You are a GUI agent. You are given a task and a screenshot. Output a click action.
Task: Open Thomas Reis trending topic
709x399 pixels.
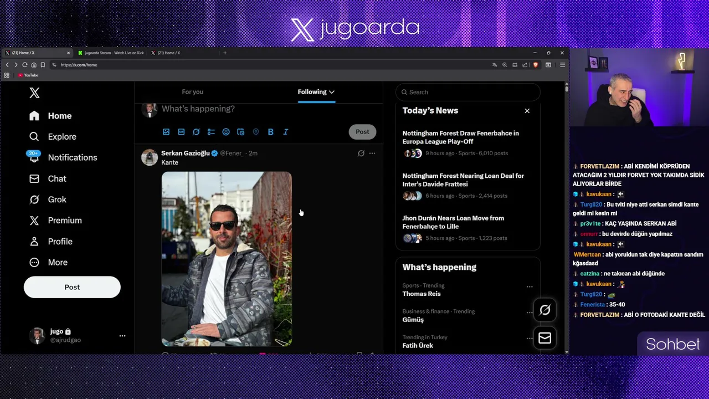pyautogui.click(x=422, y=294)
